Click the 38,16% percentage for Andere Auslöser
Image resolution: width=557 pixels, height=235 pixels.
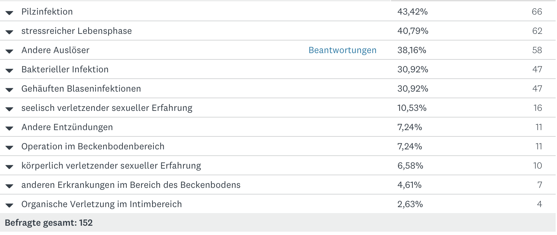tap(412, 50)
